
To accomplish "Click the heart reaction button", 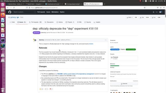I will click(x=51, y=89).
